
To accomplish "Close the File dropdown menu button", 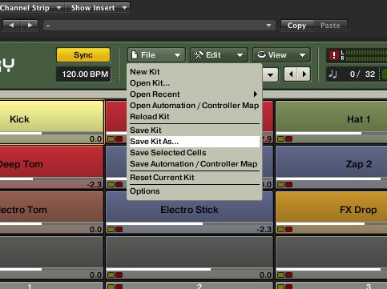I will click(156, 55).
